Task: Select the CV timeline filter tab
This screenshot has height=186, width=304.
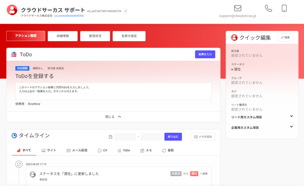Action: [102, 150]
